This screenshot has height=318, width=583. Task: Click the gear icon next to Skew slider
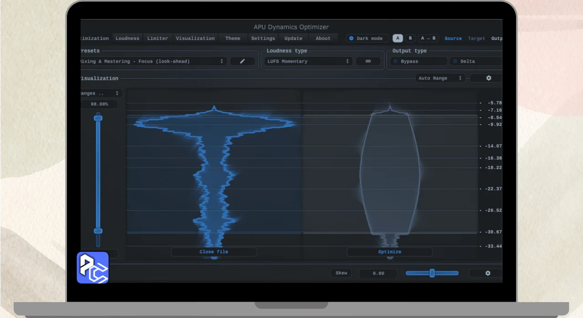coord(487,273)
